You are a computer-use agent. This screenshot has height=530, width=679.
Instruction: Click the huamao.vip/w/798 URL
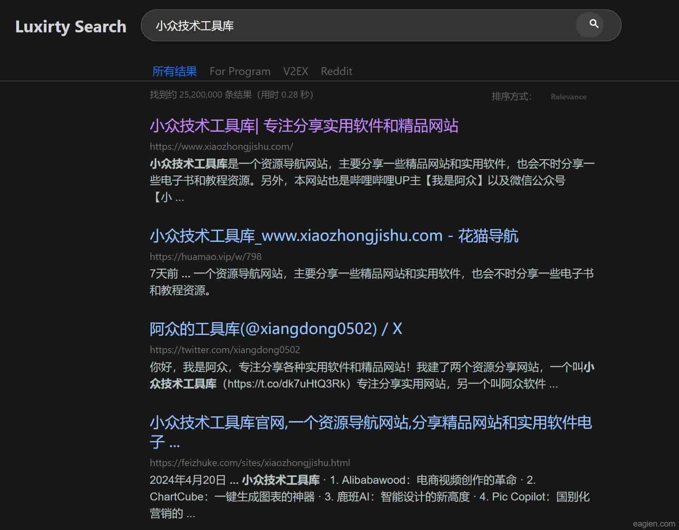[205, 257]
